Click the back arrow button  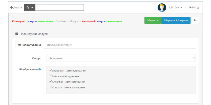tap(195, 20)
